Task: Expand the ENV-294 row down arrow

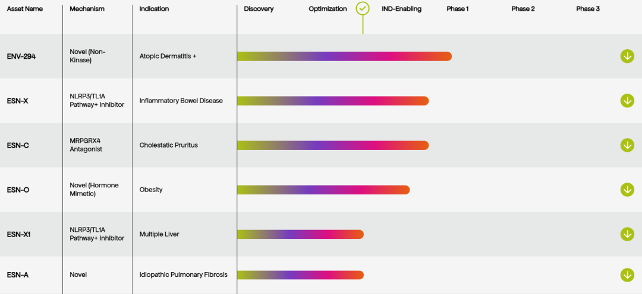Action: (x=627, y=56)
